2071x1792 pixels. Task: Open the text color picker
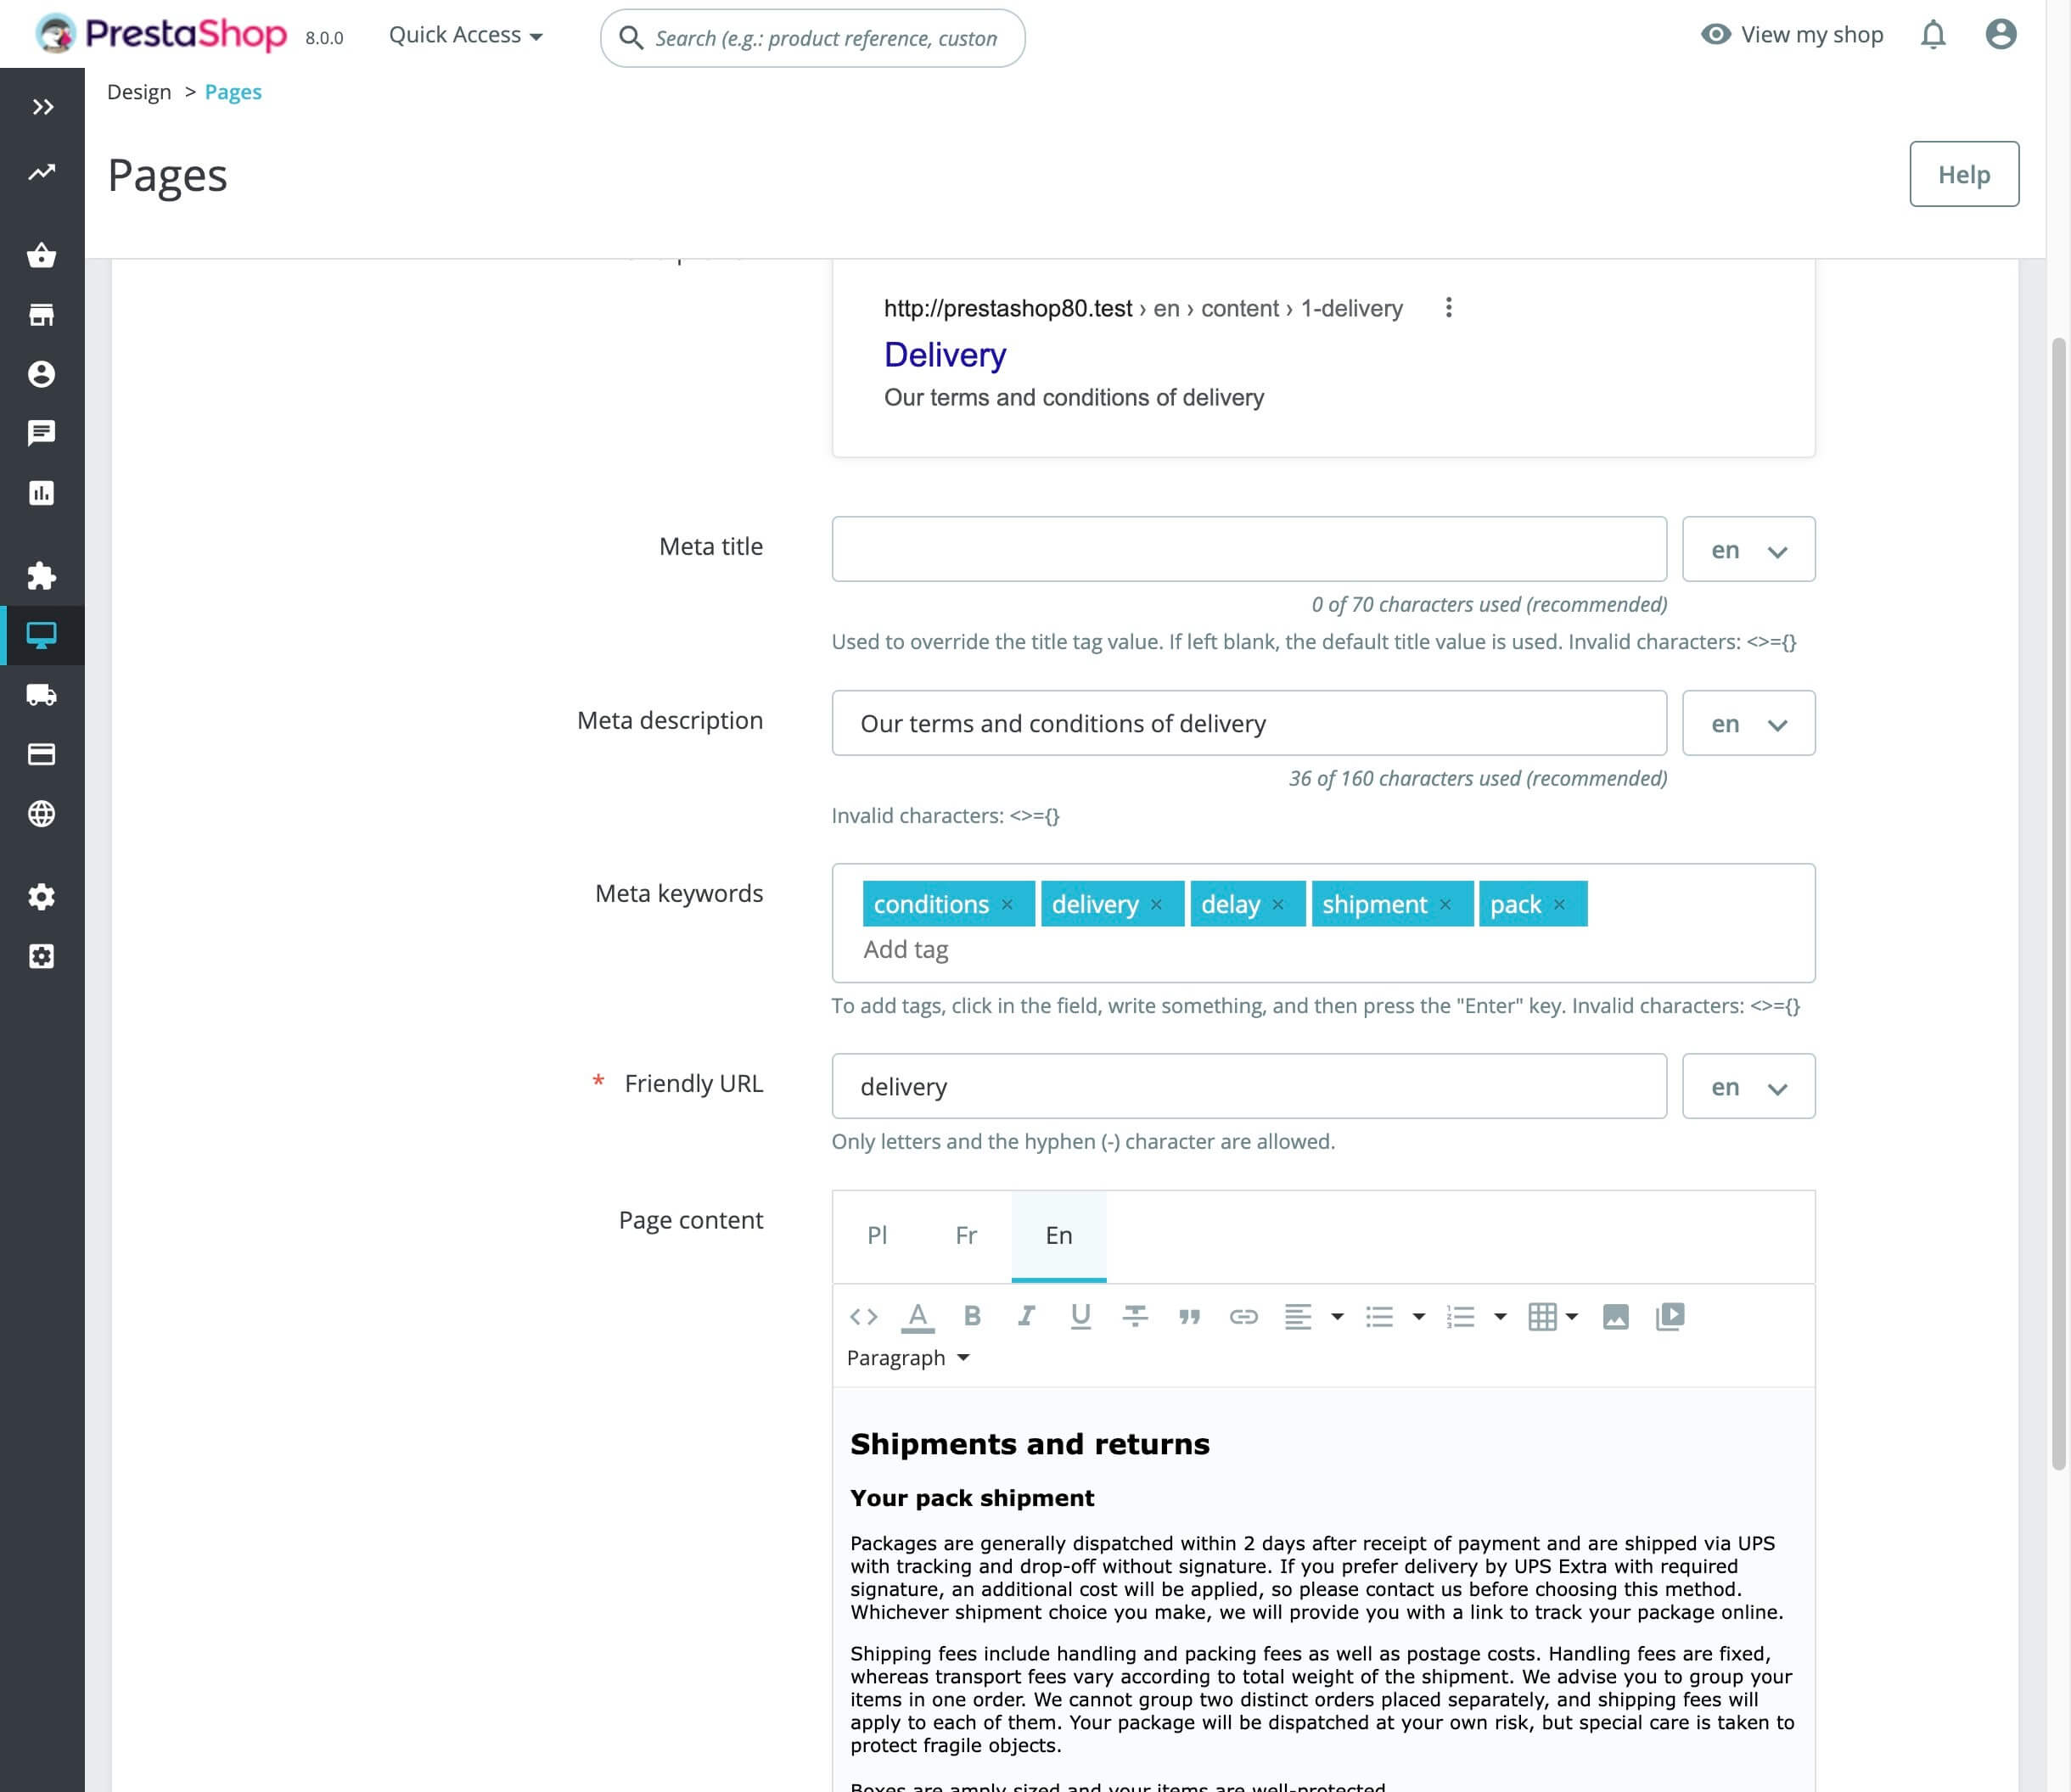(918, 1316)
